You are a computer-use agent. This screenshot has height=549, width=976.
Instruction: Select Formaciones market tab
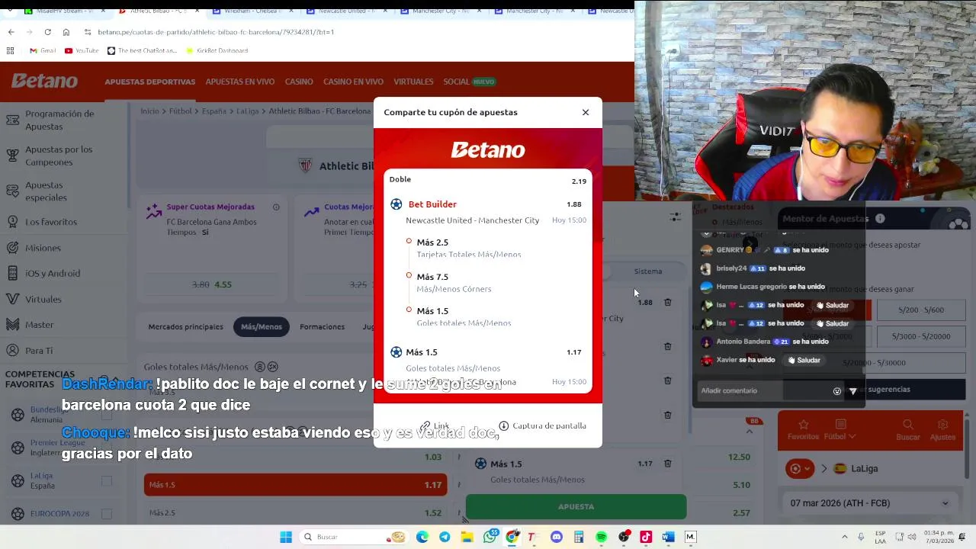pyautogui.click(x=322, y=326)
